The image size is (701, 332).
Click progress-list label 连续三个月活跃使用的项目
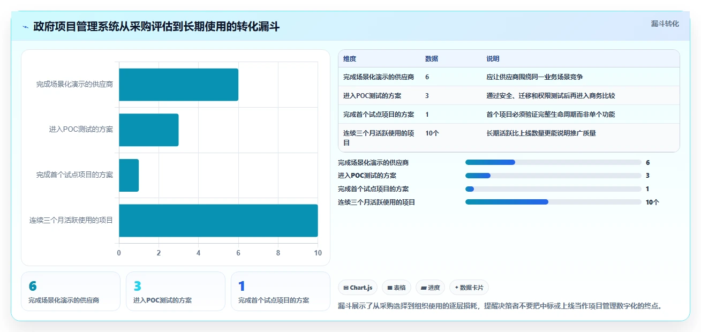(x=376, y=202)
